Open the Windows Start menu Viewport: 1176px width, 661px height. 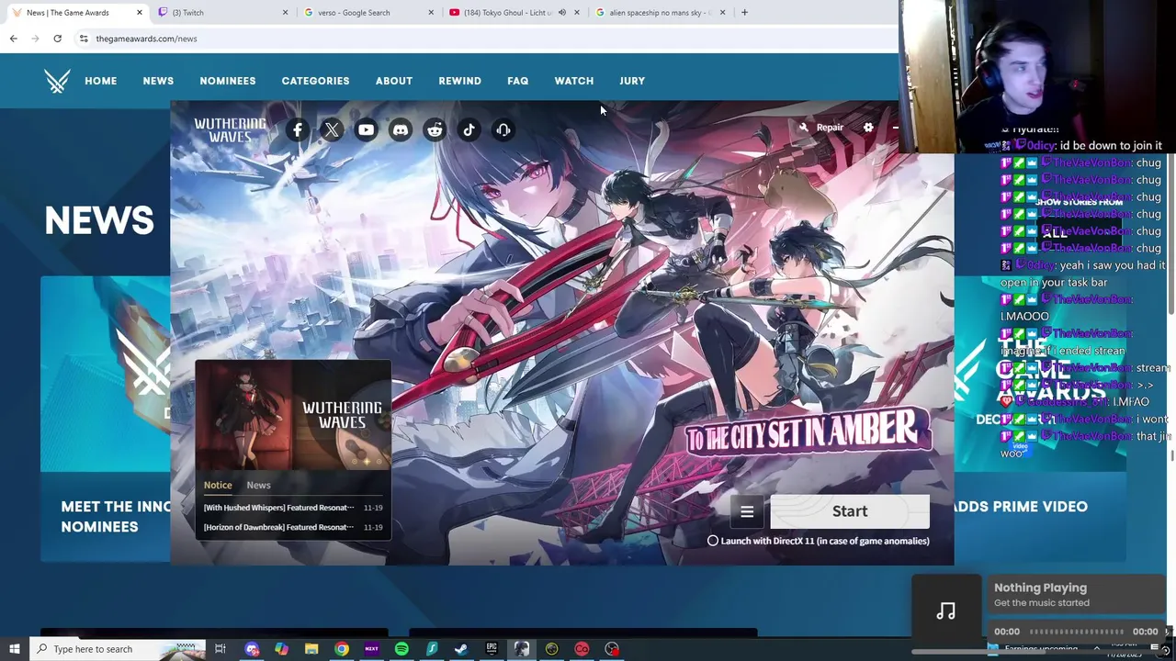[x=14, y=649]
